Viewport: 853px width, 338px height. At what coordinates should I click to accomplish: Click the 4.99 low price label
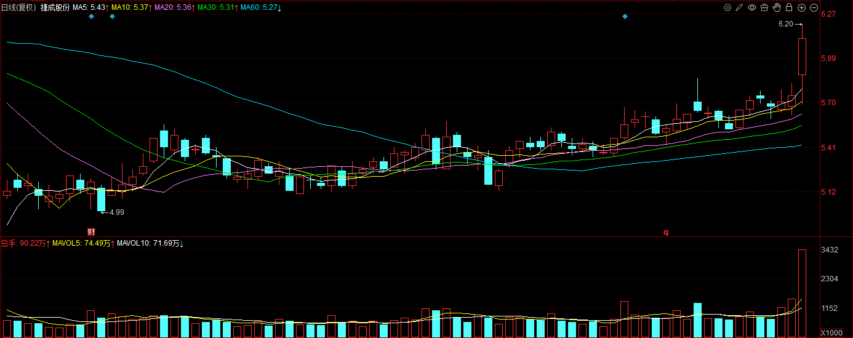117,212
